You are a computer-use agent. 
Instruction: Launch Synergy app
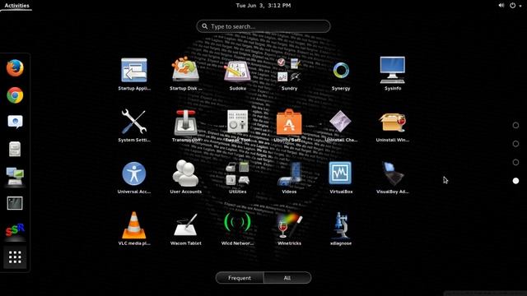(341, 71)
